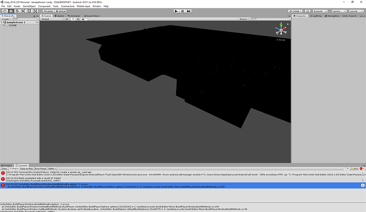This screenshot has height=212, width=366.
Task: Select the combined Transform tool
Action: coord(35,11)
